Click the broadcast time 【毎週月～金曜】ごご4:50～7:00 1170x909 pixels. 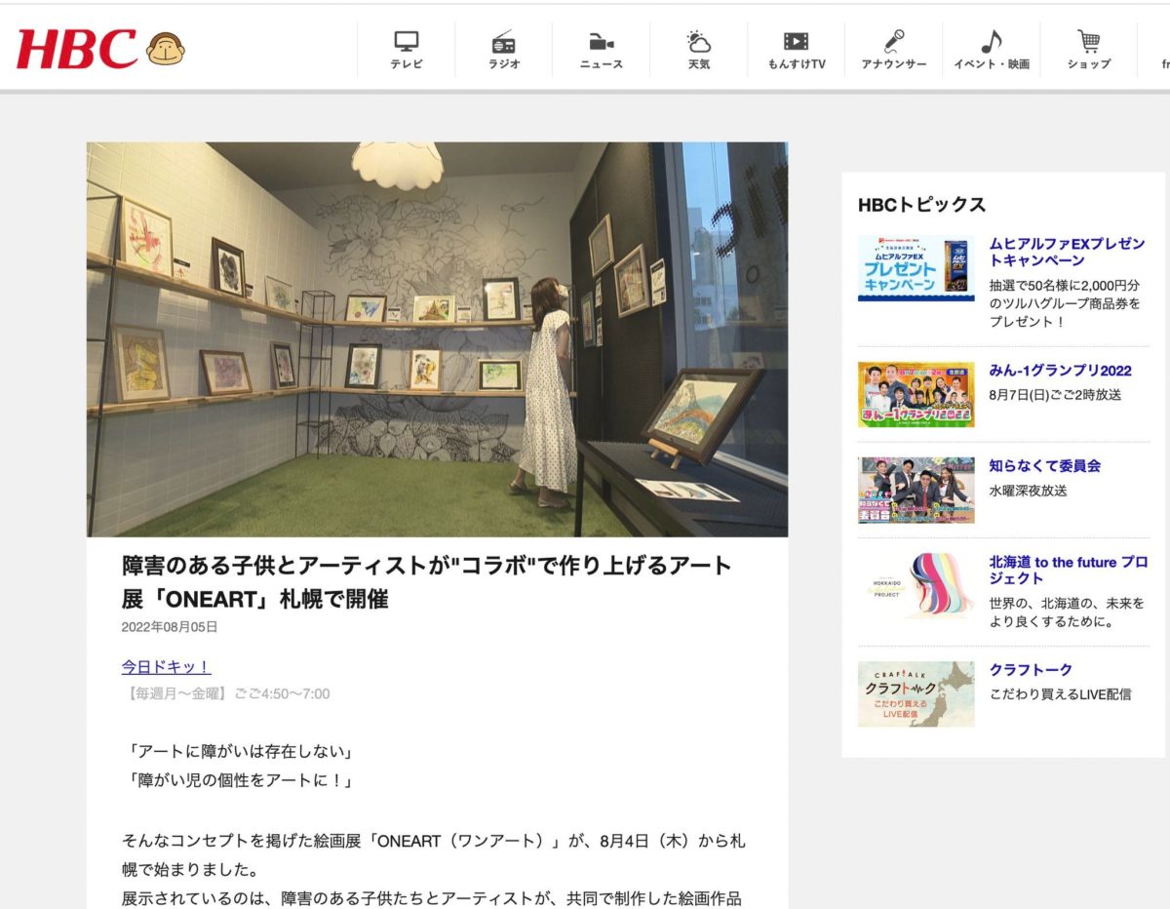point(226,694)
